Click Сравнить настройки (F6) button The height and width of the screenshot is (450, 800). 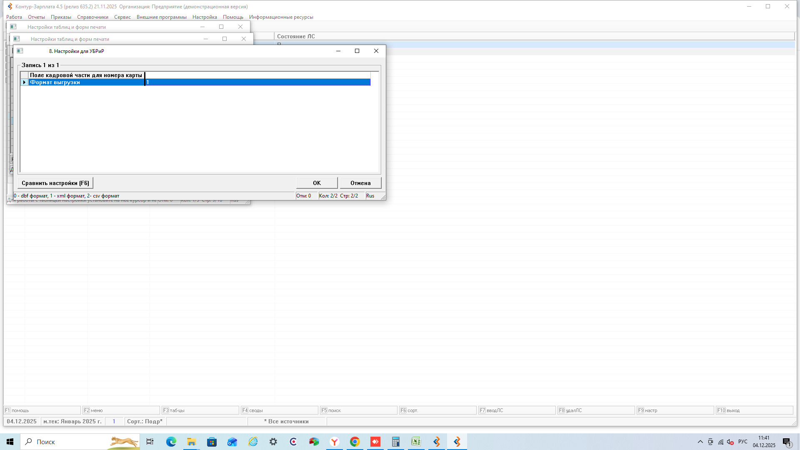(55, 183)
